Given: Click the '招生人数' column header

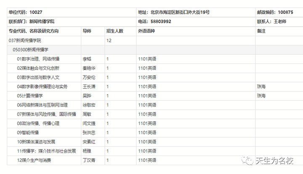Looking at the screenshot, I should 115,31.
